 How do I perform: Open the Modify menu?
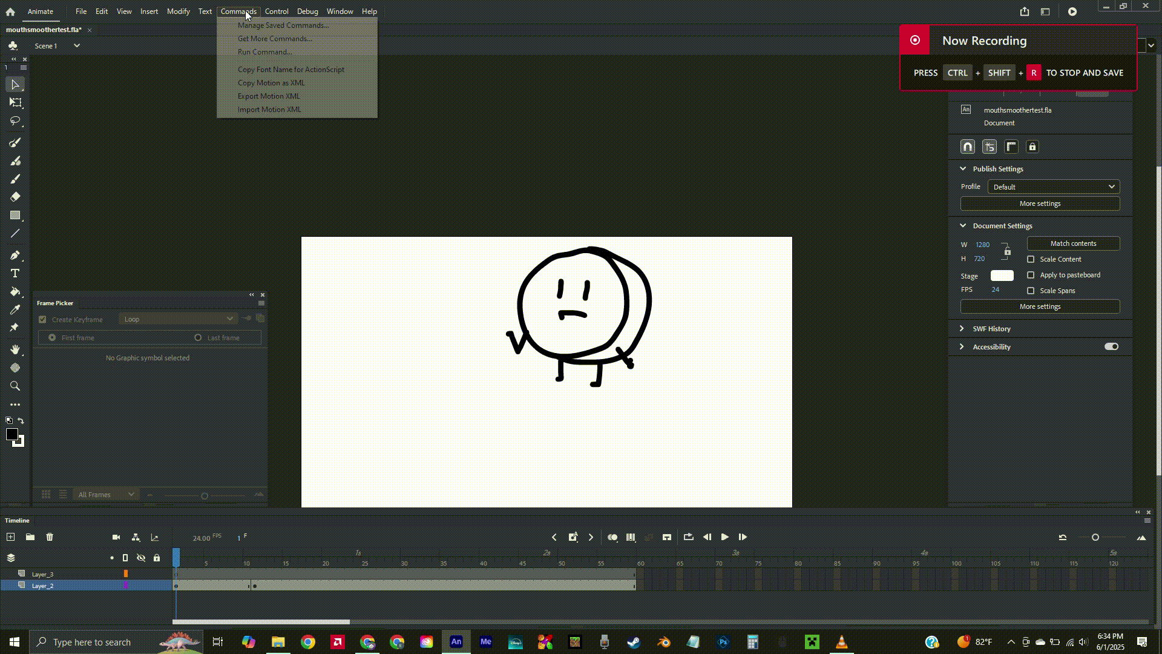pos(178,12)
